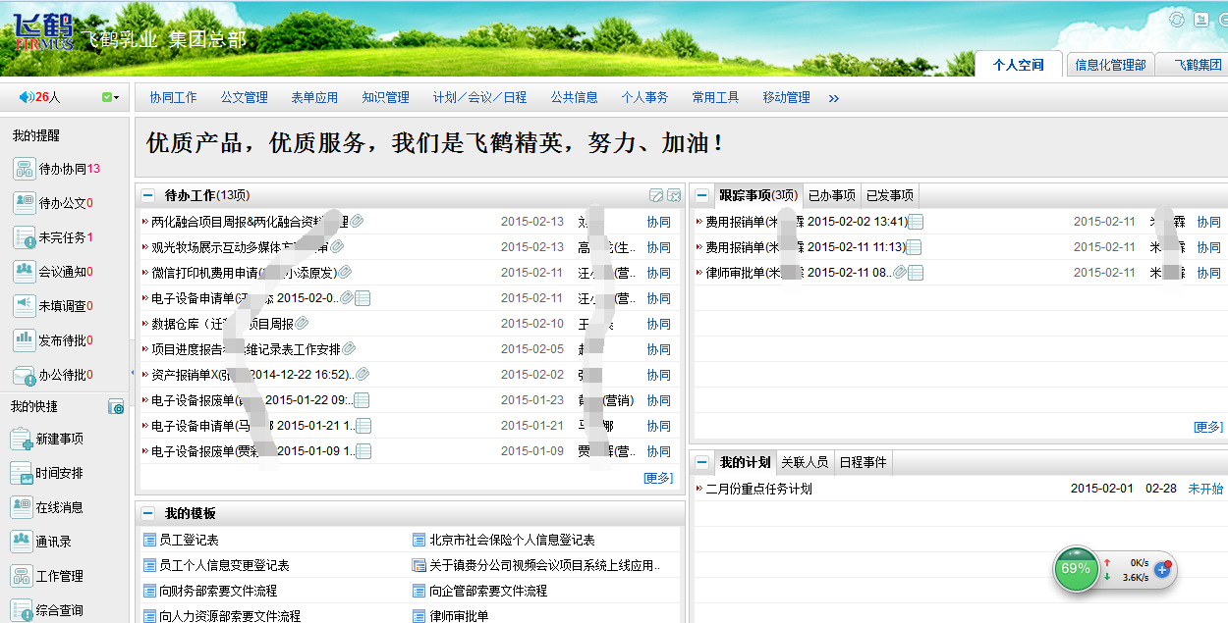Open the 常用工具 menu

pos(715,97)
